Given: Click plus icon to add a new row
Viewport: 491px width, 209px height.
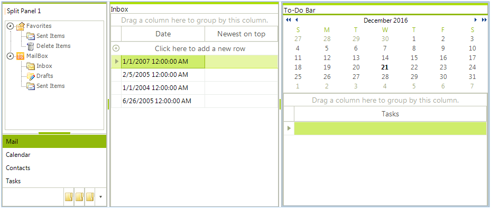Looking at the screenshot, I should point(116,48).
